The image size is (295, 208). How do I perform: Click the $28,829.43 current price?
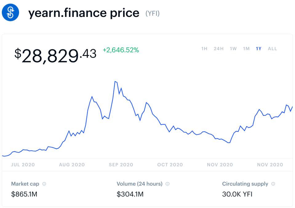(x=55, y=55)
